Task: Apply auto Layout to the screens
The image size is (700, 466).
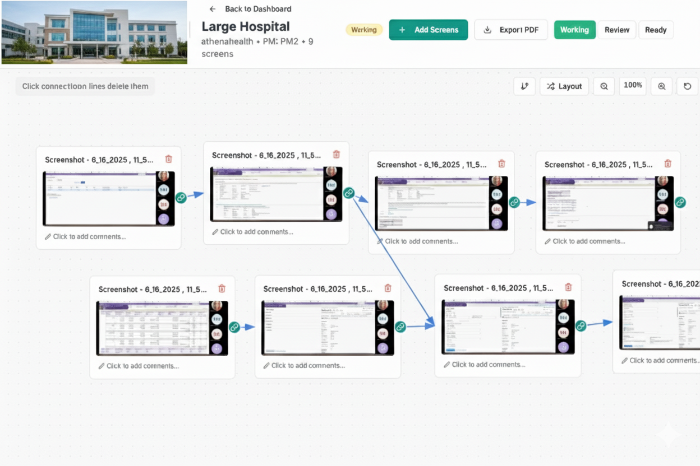Action: tap(564, 86)
